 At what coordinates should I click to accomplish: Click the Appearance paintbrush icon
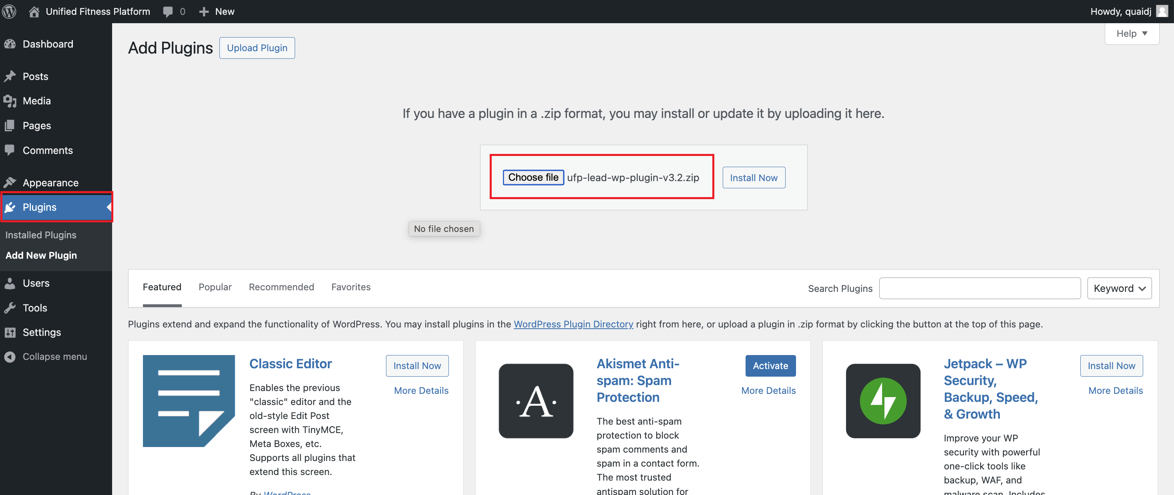10,183
